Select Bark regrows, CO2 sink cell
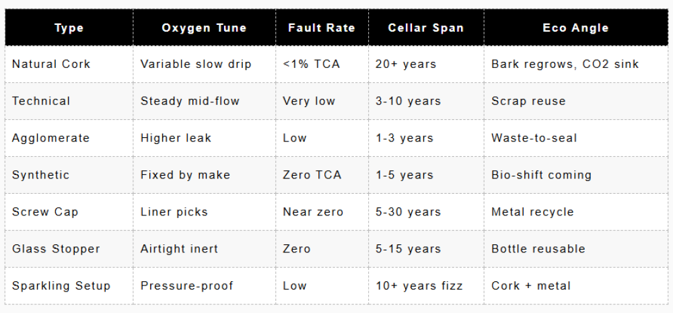 [x=565, y=64]
